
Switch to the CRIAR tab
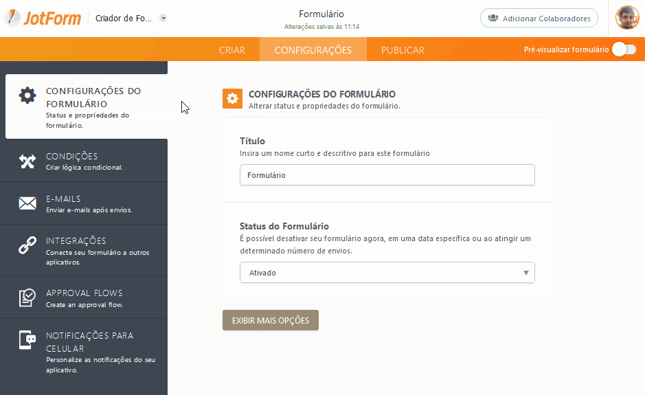[x=232, y=49]
